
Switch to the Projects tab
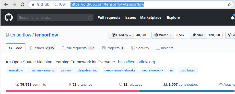(113, 48)
